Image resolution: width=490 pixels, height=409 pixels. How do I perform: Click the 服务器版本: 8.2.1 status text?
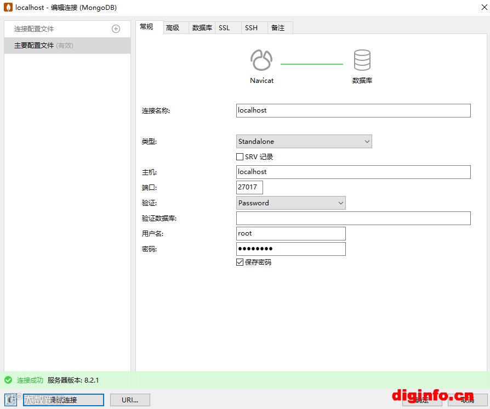point(73,380)
